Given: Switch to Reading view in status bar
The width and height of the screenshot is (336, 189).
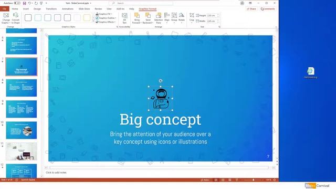Looking at the screenshot, I should [230, 180].
